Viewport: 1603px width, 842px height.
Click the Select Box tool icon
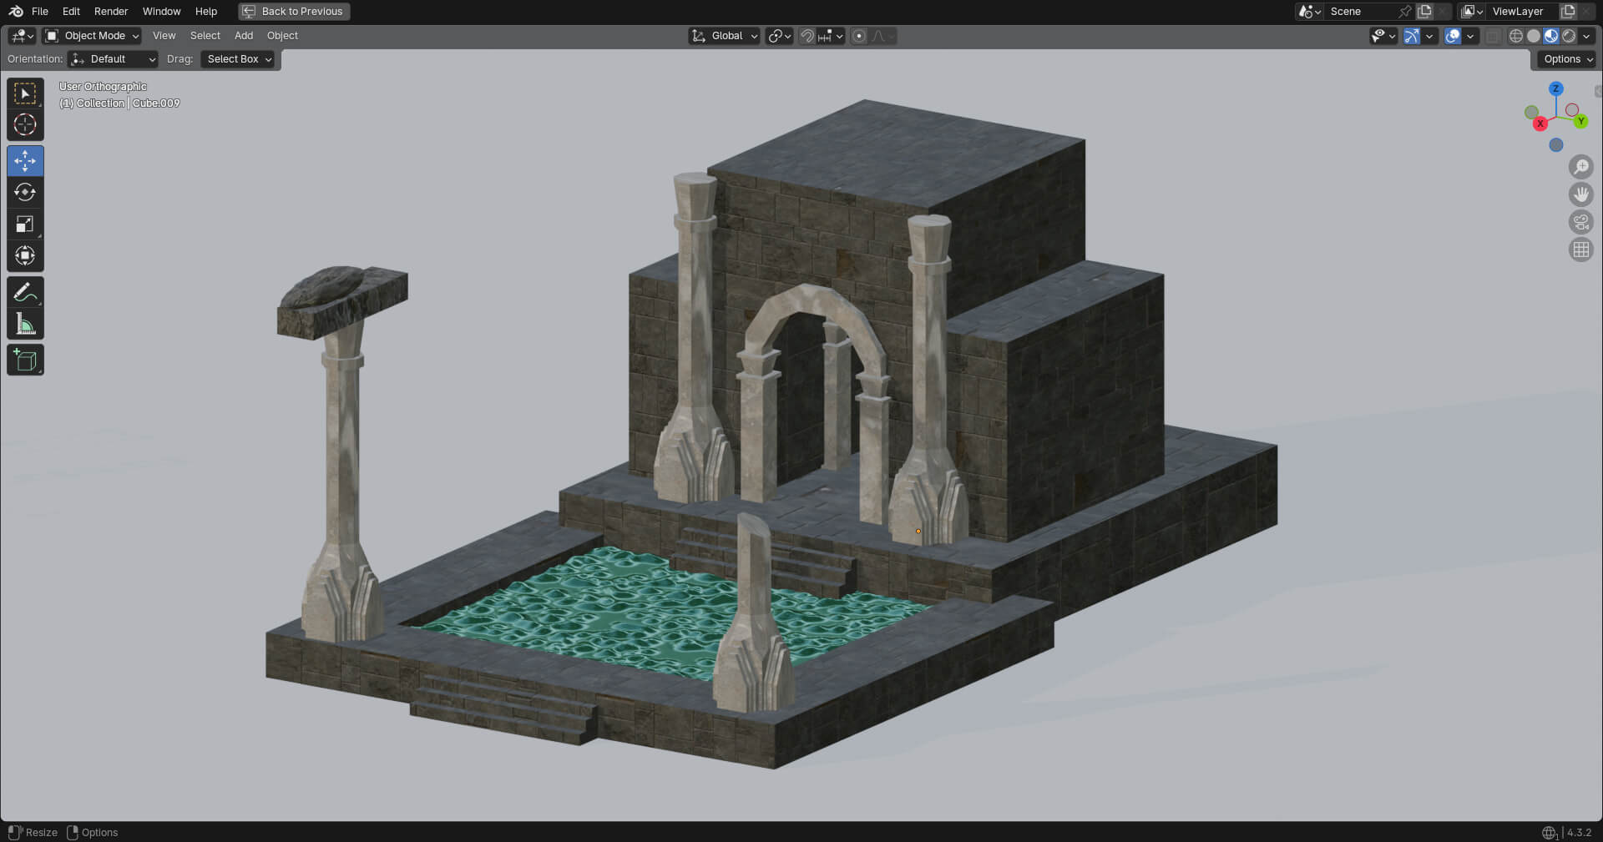[x=25, y=93]
